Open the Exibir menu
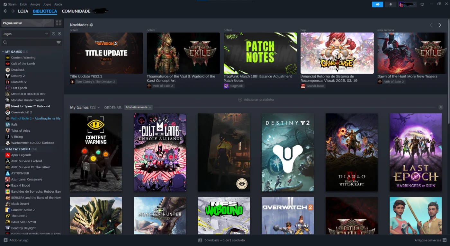Viewport: 450px width, 246px height. point(23,4)
